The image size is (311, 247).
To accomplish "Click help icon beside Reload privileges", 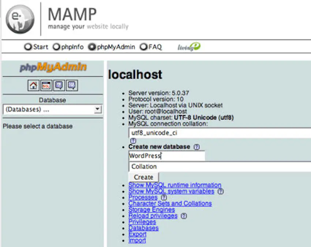I will 184,216.
